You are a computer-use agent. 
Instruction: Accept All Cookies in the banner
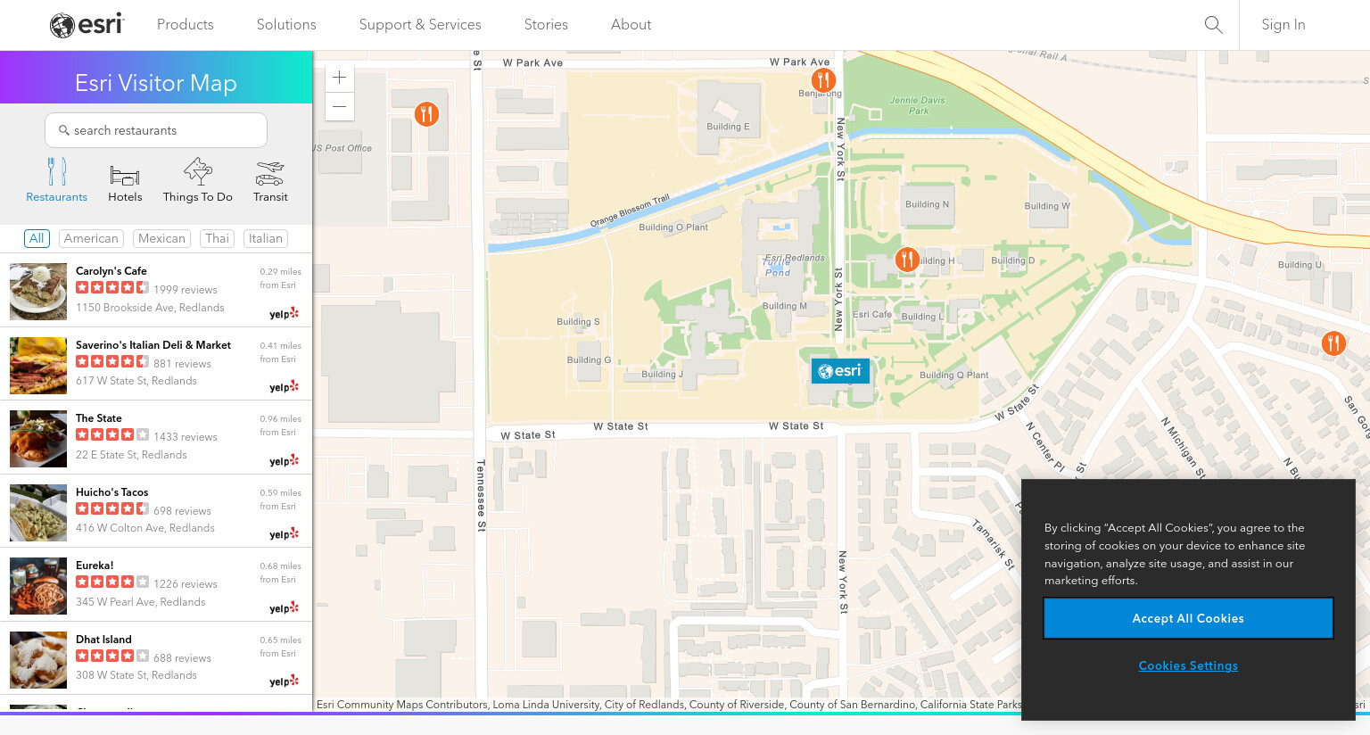1188,618
